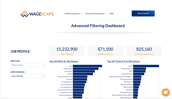Image resolution: width=172 pixels, height=99 pixels.
Task: Click the 'communication skills' bar
Action: coord(80,77)
